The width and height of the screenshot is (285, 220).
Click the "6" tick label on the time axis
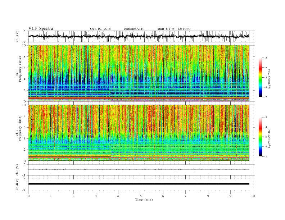pos(163,196)
